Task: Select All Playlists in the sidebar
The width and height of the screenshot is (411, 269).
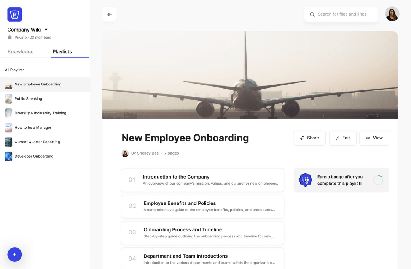Action: point(14,70)
